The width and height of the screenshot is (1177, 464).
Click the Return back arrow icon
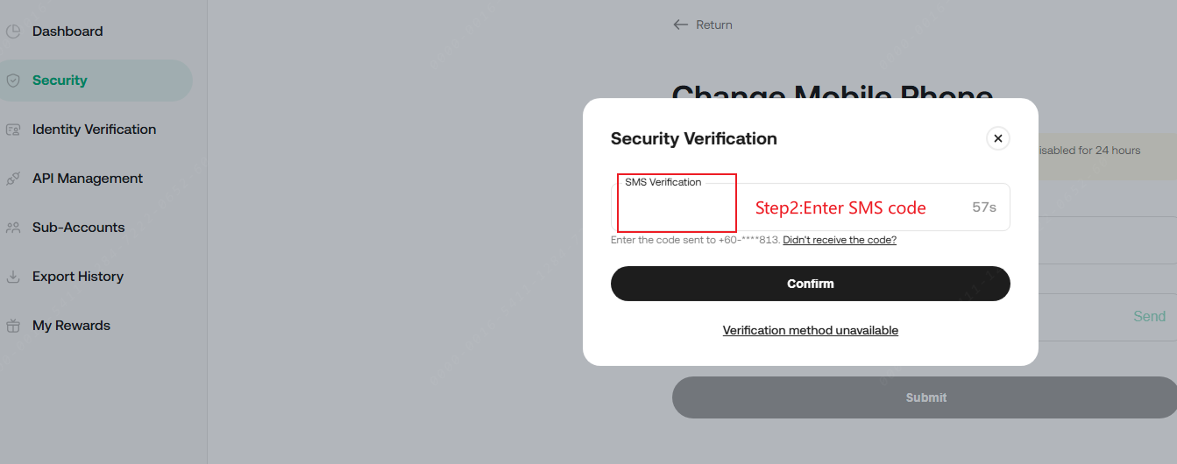coord(680,25)
